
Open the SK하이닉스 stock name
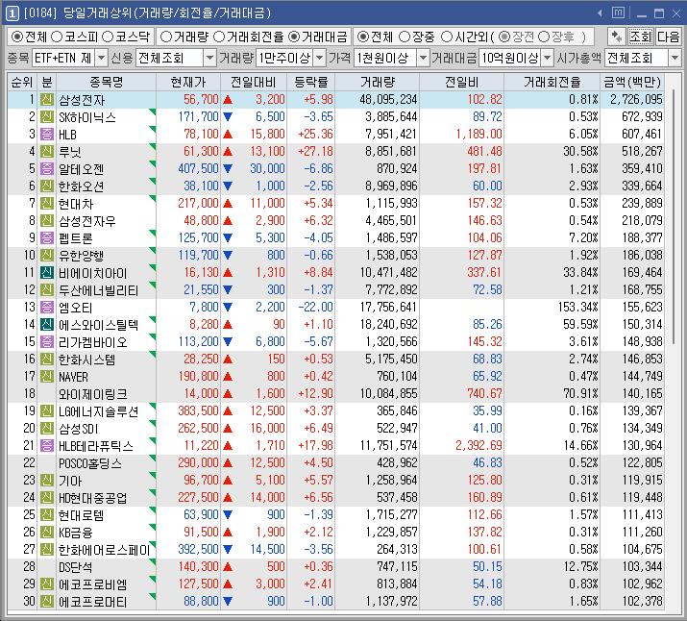[87, 117]
